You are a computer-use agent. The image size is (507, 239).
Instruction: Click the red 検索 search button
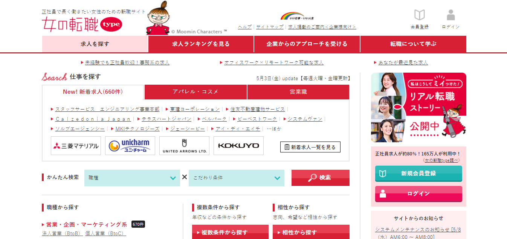point(321,178)
